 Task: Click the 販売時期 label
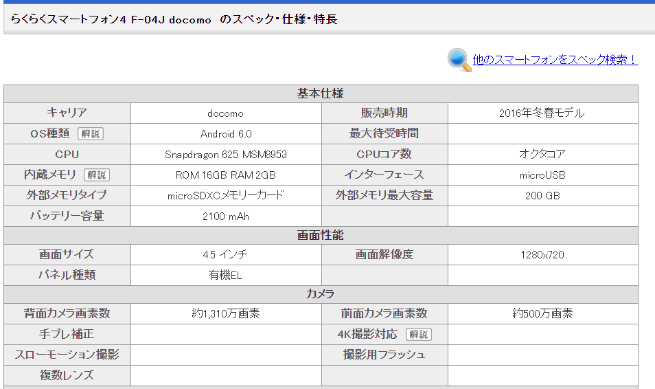(384, 113)
